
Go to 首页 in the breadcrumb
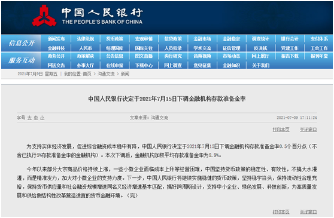pos(87,74)
